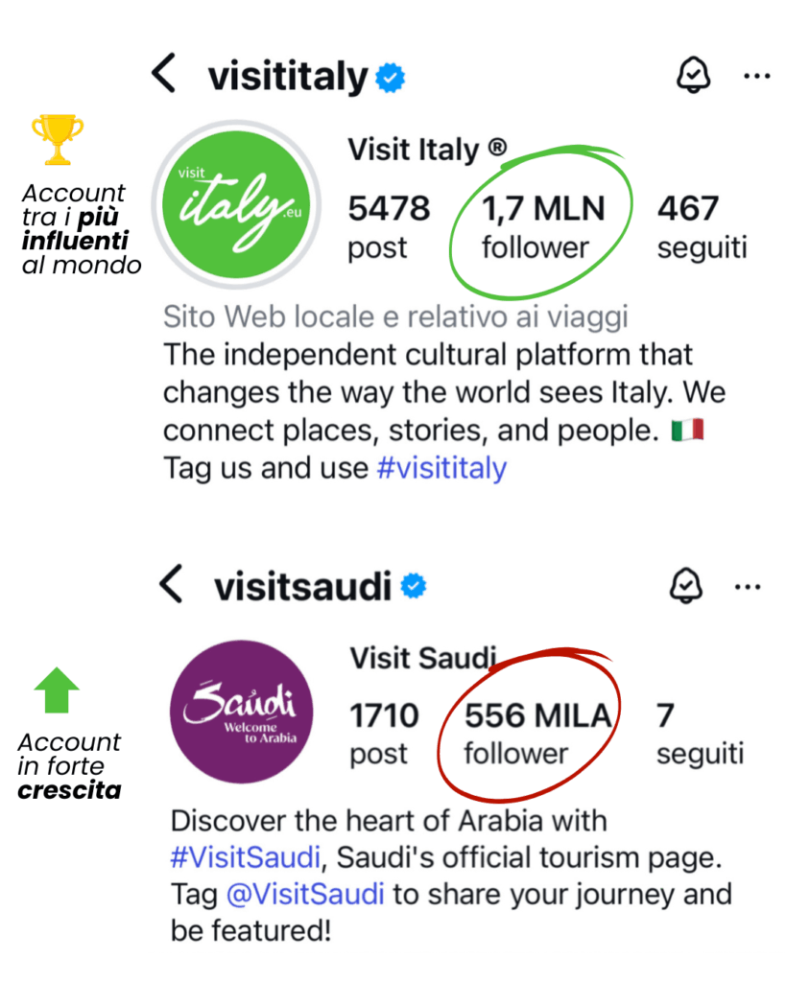
Task: Tap Visit Italy 5478 post count
Action: 388,226
